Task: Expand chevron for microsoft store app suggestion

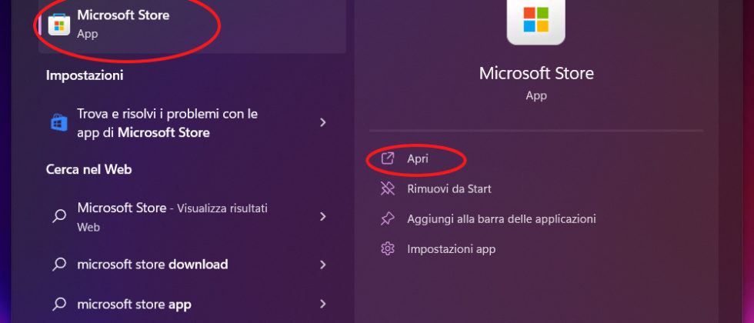Action: (323, 304)
